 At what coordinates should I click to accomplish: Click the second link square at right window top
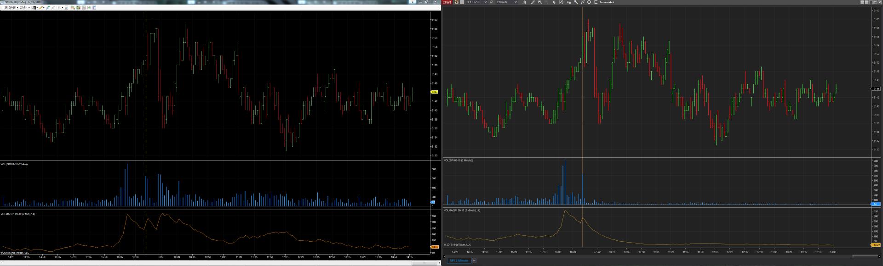(x=866, y=2)
